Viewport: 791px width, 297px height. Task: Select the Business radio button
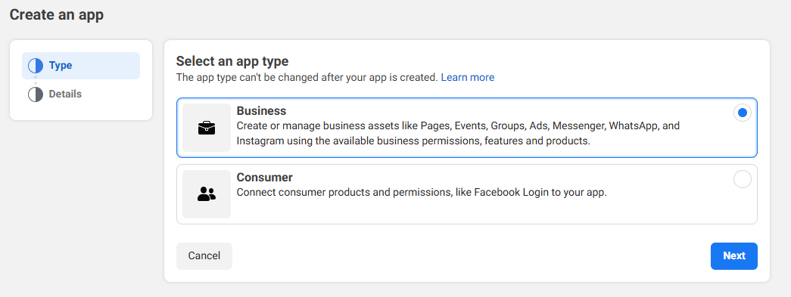742,113
